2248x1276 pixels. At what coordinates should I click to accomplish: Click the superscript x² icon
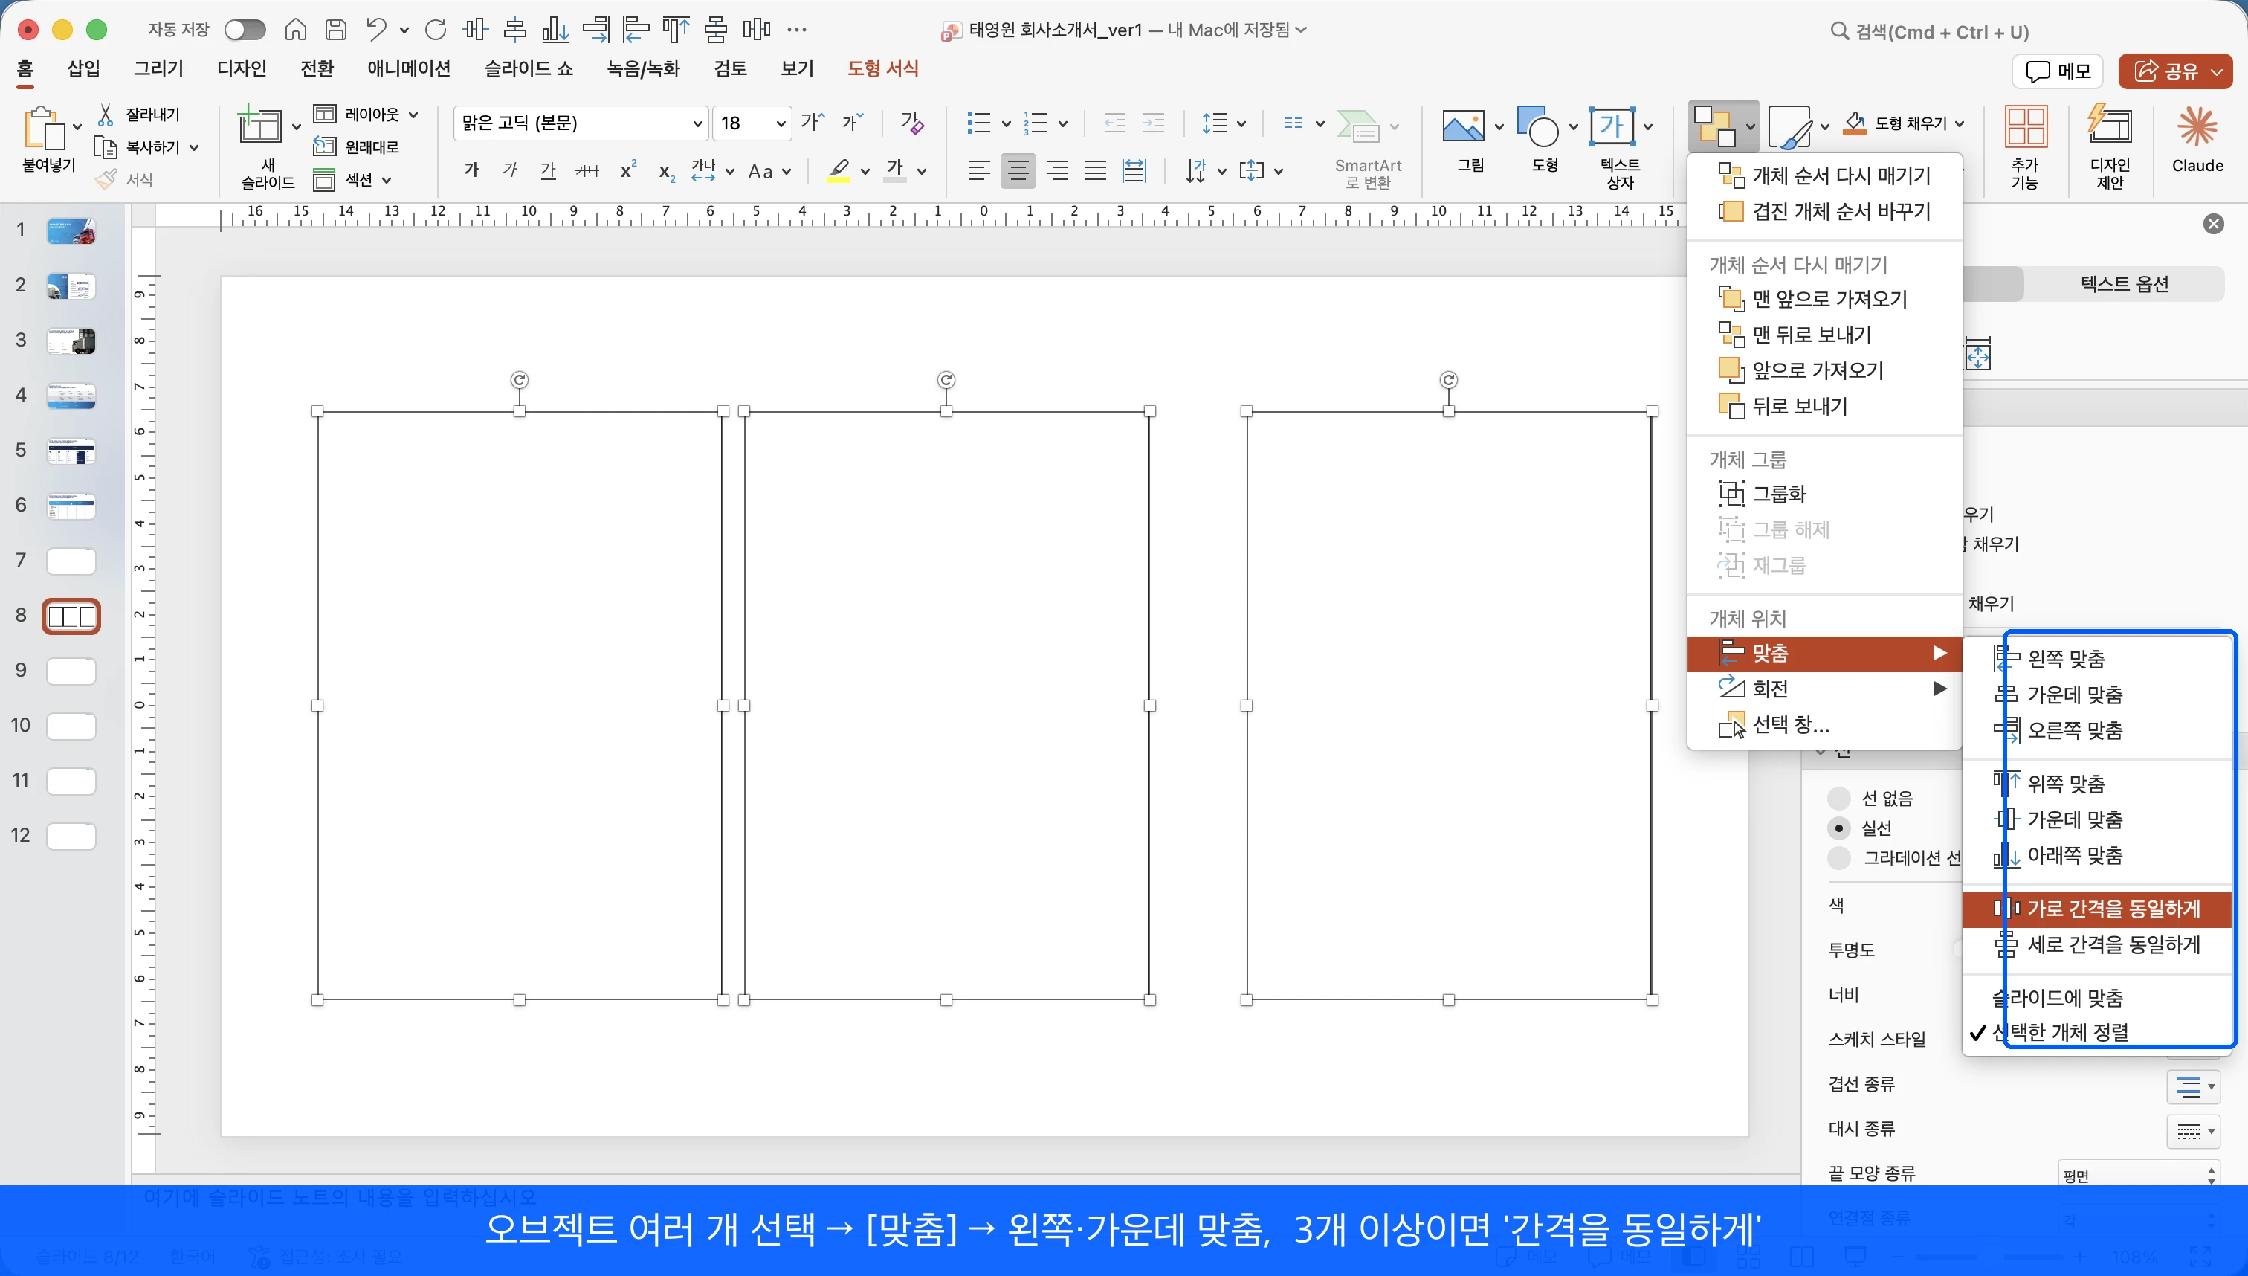tap(627, 170)
